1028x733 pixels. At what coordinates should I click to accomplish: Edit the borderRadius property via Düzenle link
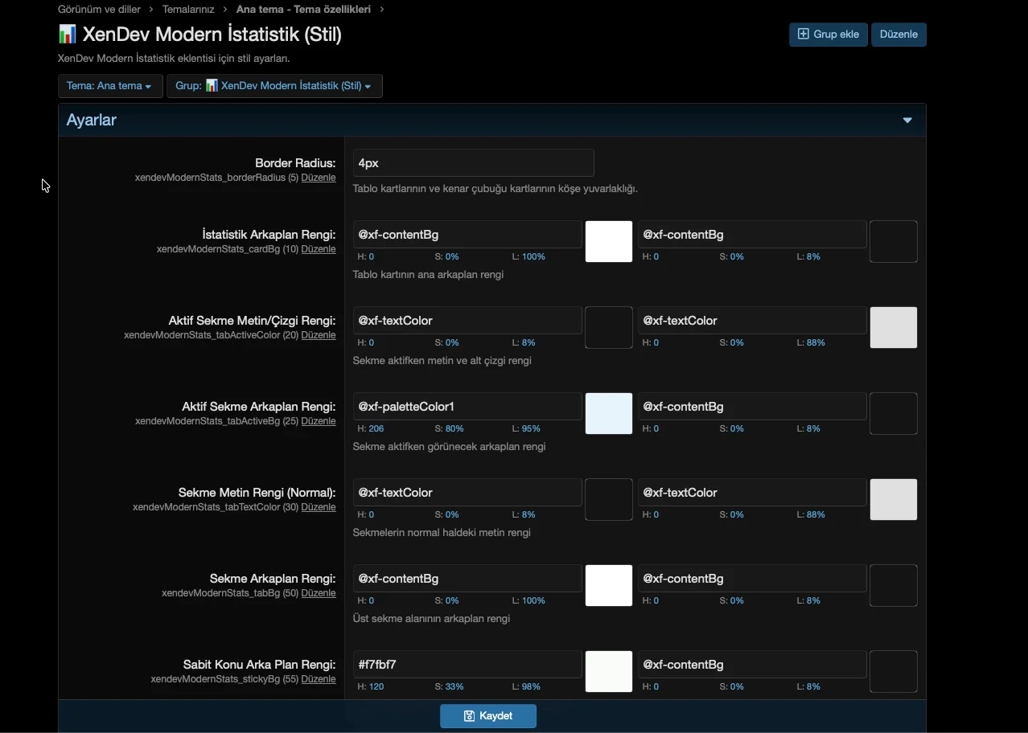[x=319, y=178]
